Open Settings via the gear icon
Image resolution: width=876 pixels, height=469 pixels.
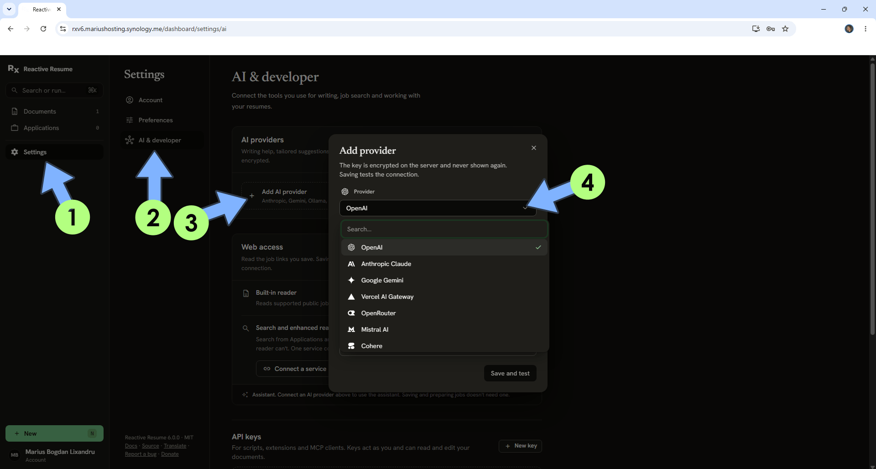15,152
